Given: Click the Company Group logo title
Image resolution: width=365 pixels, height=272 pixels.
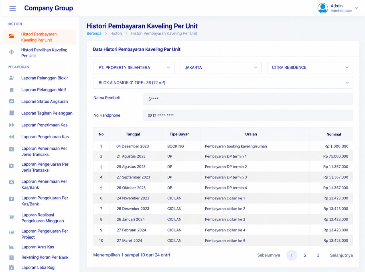Looking at the screenshot, I should pyautogui.click(x=48, y=8).
